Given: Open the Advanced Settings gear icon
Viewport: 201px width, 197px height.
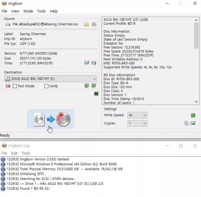Looking at the screenshot, I should point(186,123).
